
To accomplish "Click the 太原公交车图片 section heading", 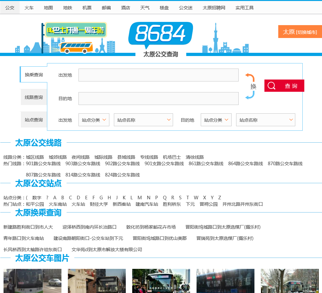I will click(x=42, y=258).
